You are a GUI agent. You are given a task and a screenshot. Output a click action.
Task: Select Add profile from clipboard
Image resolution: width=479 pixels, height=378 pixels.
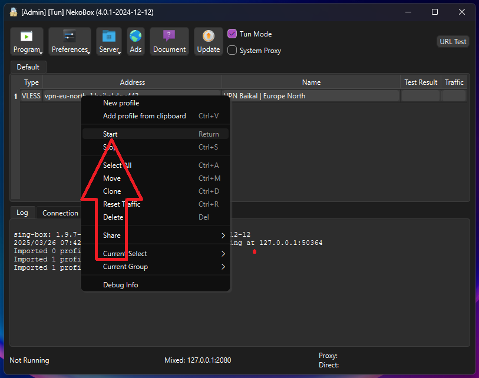coord(156,116)
